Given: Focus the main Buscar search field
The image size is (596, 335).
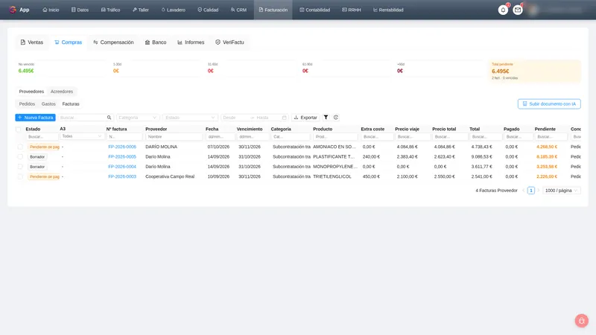Looking at the screenshot, I should (82, 118).
